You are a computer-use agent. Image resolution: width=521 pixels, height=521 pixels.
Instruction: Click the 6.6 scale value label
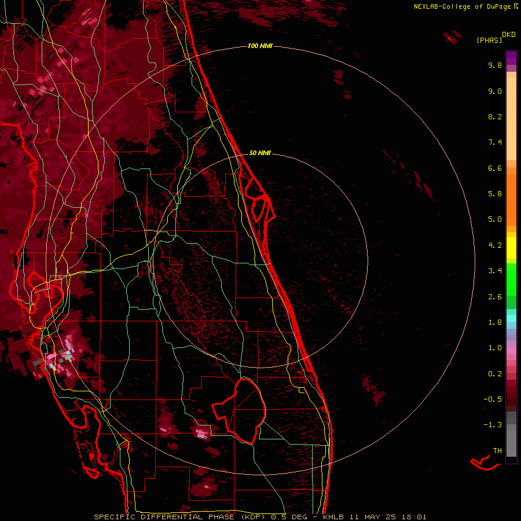(x=495, y=168)
